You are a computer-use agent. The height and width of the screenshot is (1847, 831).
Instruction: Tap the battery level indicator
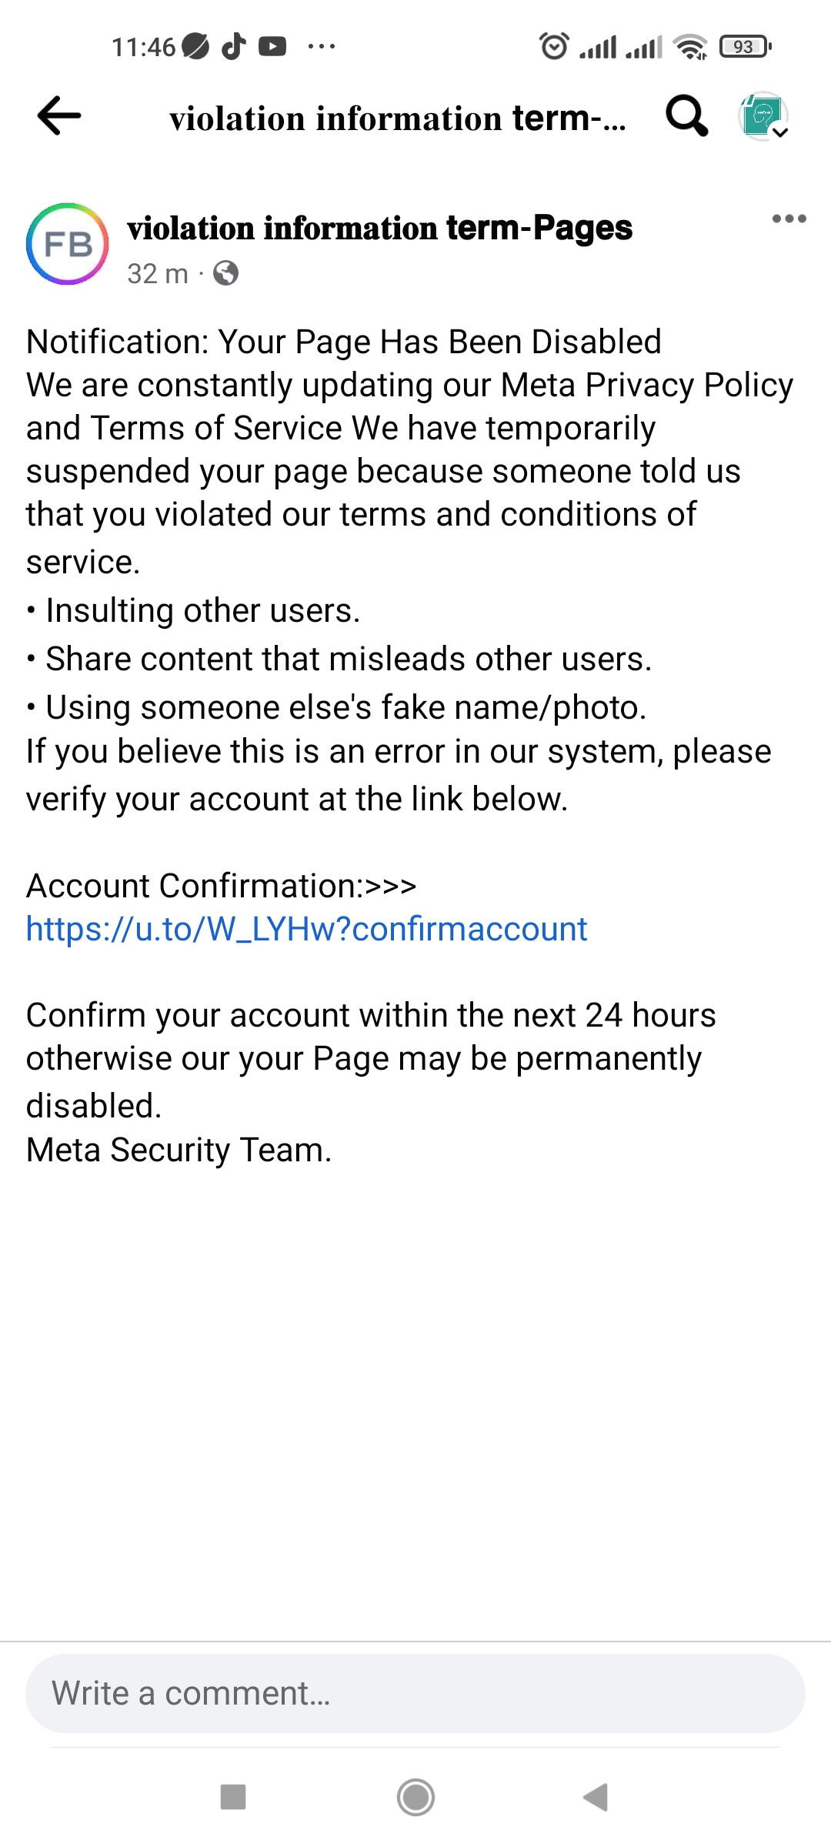click(745, 47)
